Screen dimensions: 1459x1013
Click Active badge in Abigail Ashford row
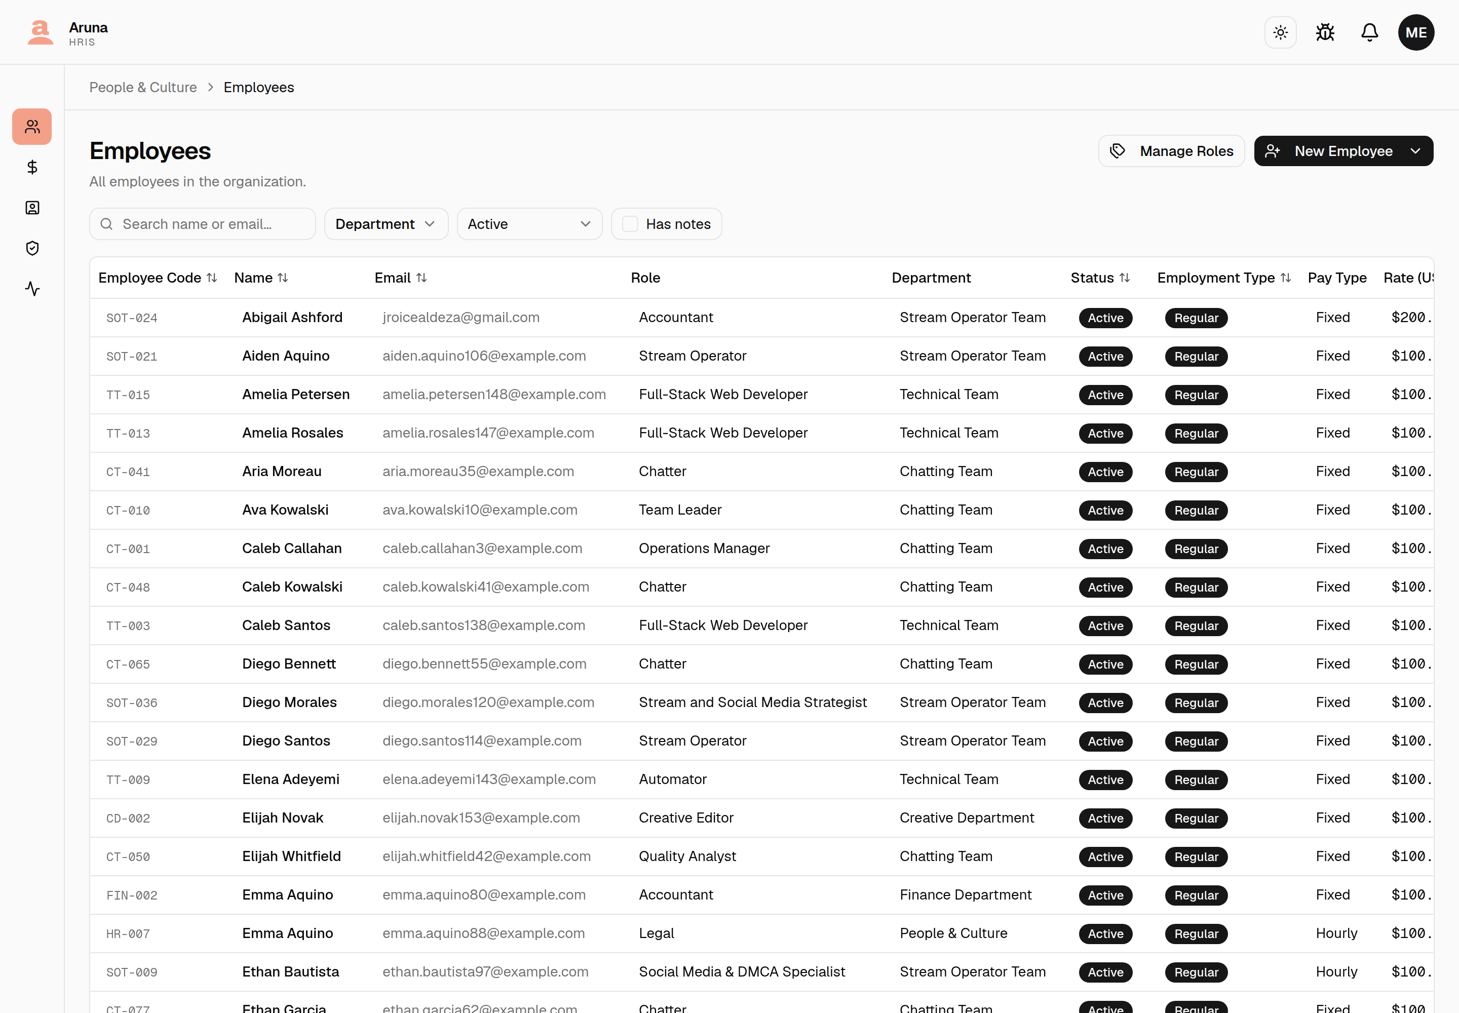coord(1105,318)
